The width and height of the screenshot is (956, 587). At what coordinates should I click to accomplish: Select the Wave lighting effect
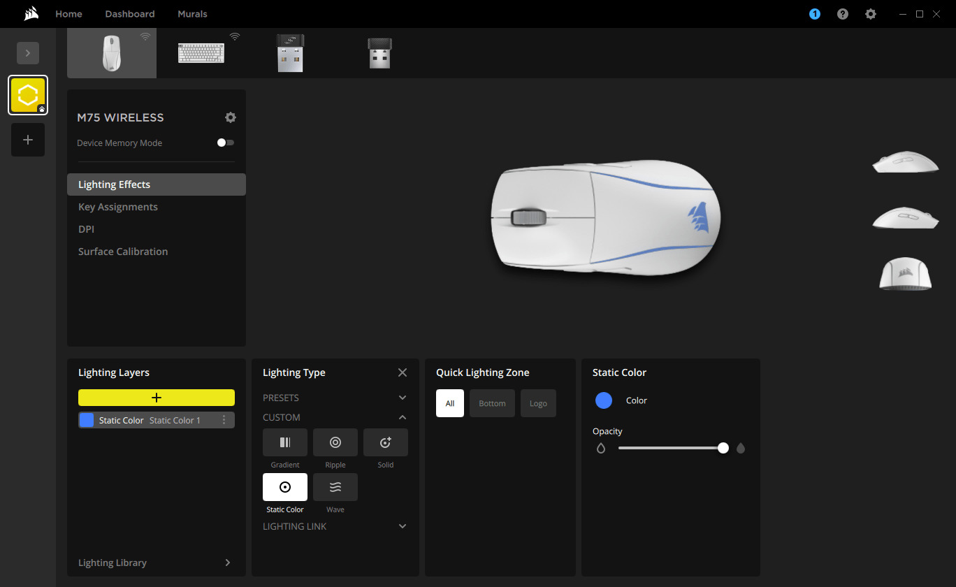coord(335,487)
